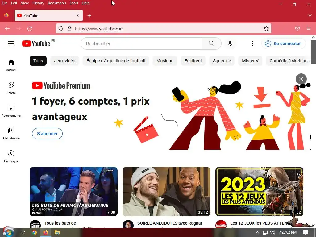
Task: Open tracking protection shield icon
Action: [x=61, y=29]
